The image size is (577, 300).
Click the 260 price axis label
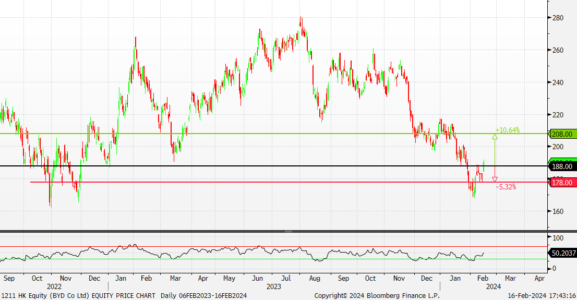[558, 50]
